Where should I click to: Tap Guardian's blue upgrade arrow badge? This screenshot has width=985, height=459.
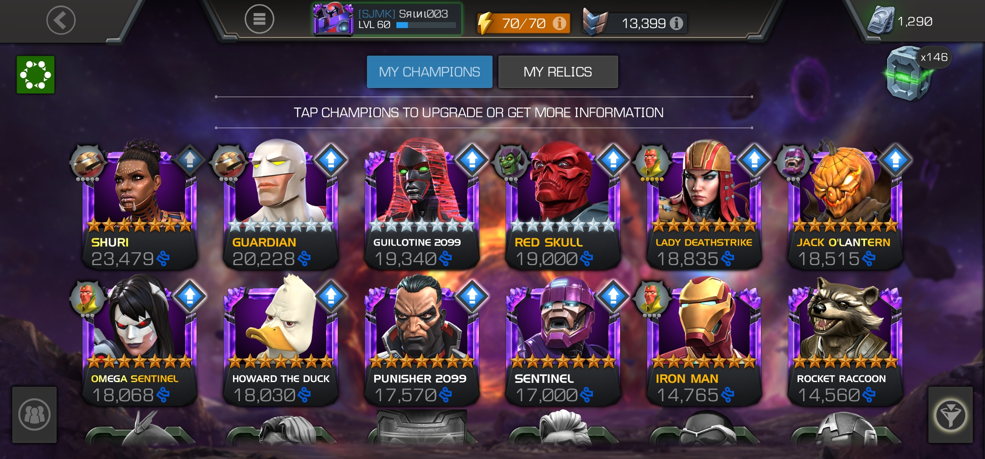pyautogui.click(x=331, y=160)
